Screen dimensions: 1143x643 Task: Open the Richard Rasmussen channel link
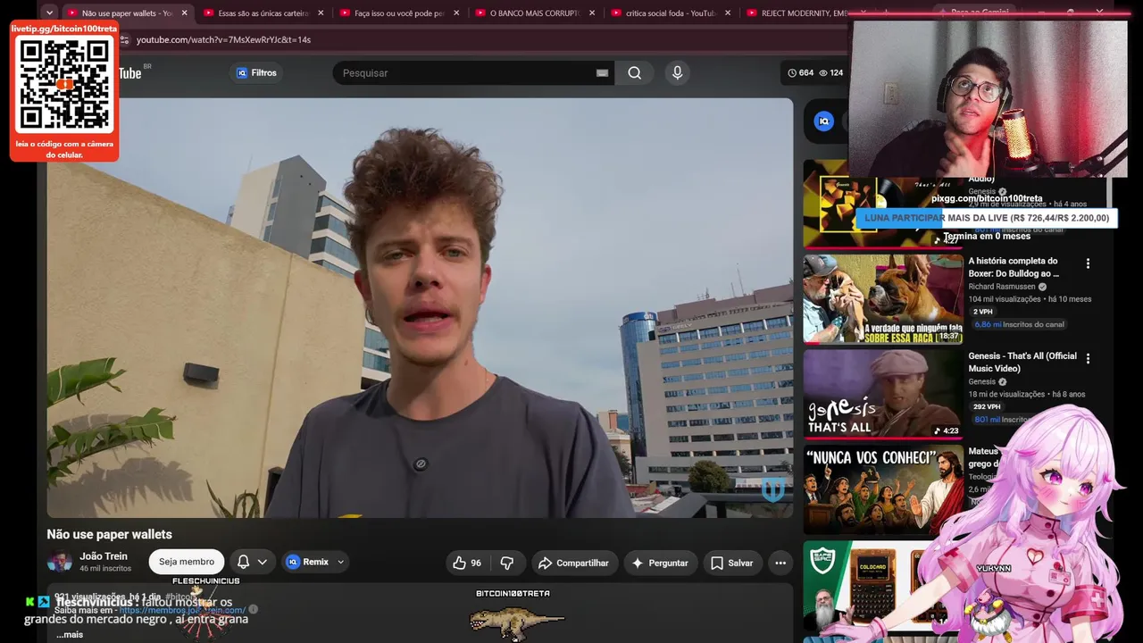click(1002, 287)
